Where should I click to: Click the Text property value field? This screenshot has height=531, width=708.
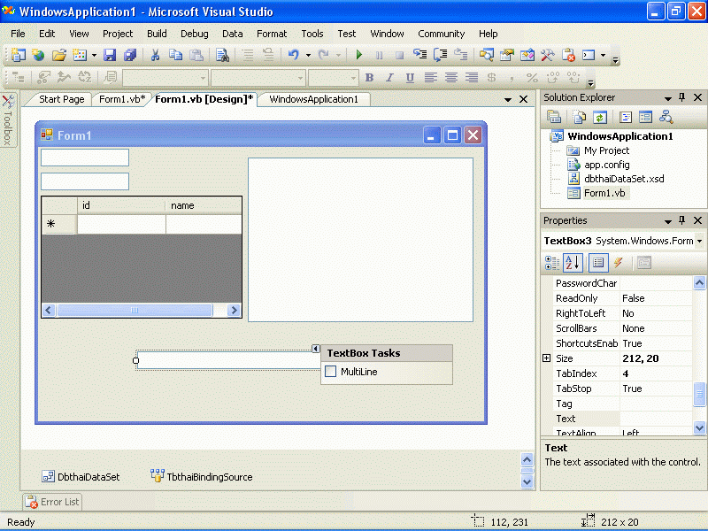656,419
